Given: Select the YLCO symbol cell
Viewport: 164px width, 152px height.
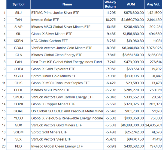Looking at the screenshot, I should click(18, 118).
